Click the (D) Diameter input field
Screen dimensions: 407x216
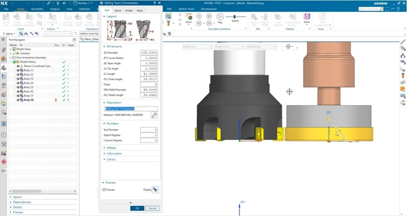(x=149, y=53)
